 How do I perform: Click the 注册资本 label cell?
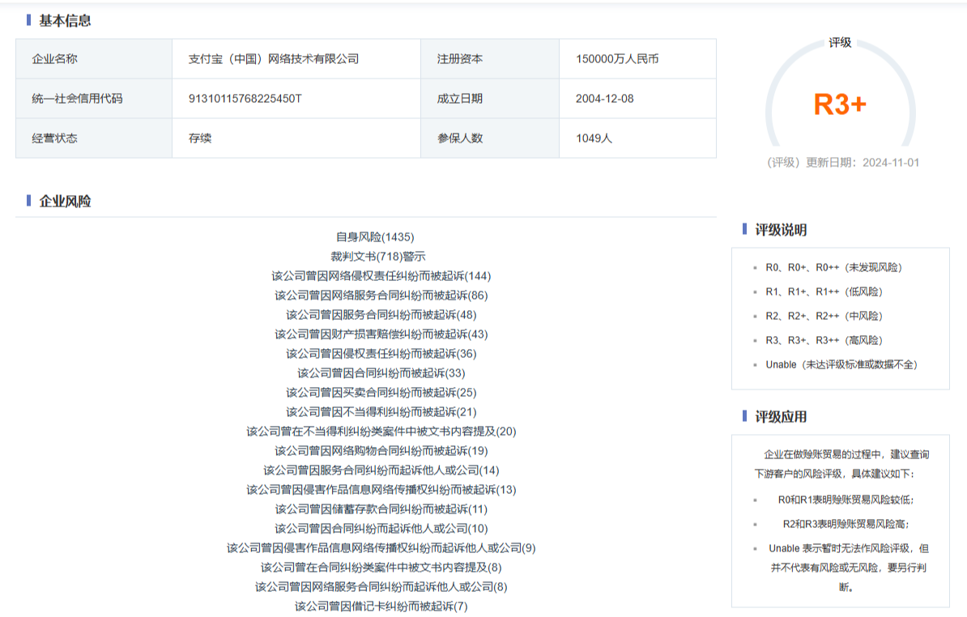coord(490,59)
